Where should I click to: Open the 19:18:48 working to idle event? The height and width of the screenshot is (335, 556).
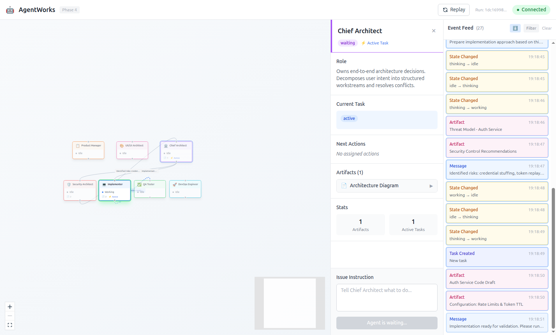[497, 191]
